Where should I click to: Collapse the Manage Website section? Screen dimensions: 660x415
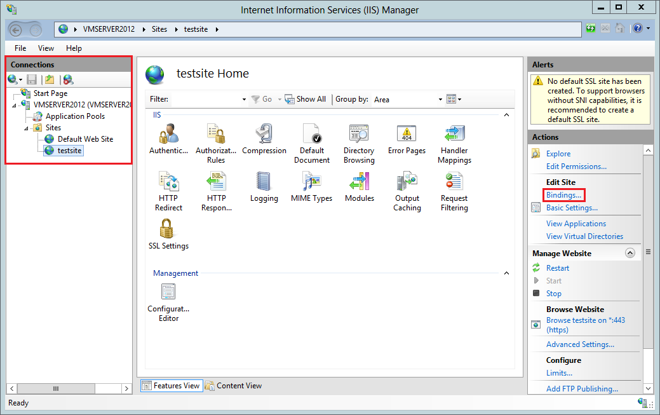pyautogui.click(x=630, y=253)
